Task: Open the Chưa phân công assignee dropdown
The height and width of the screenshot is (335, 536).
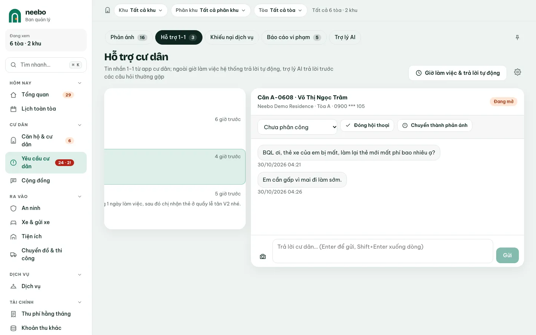Action: point(297,127)
